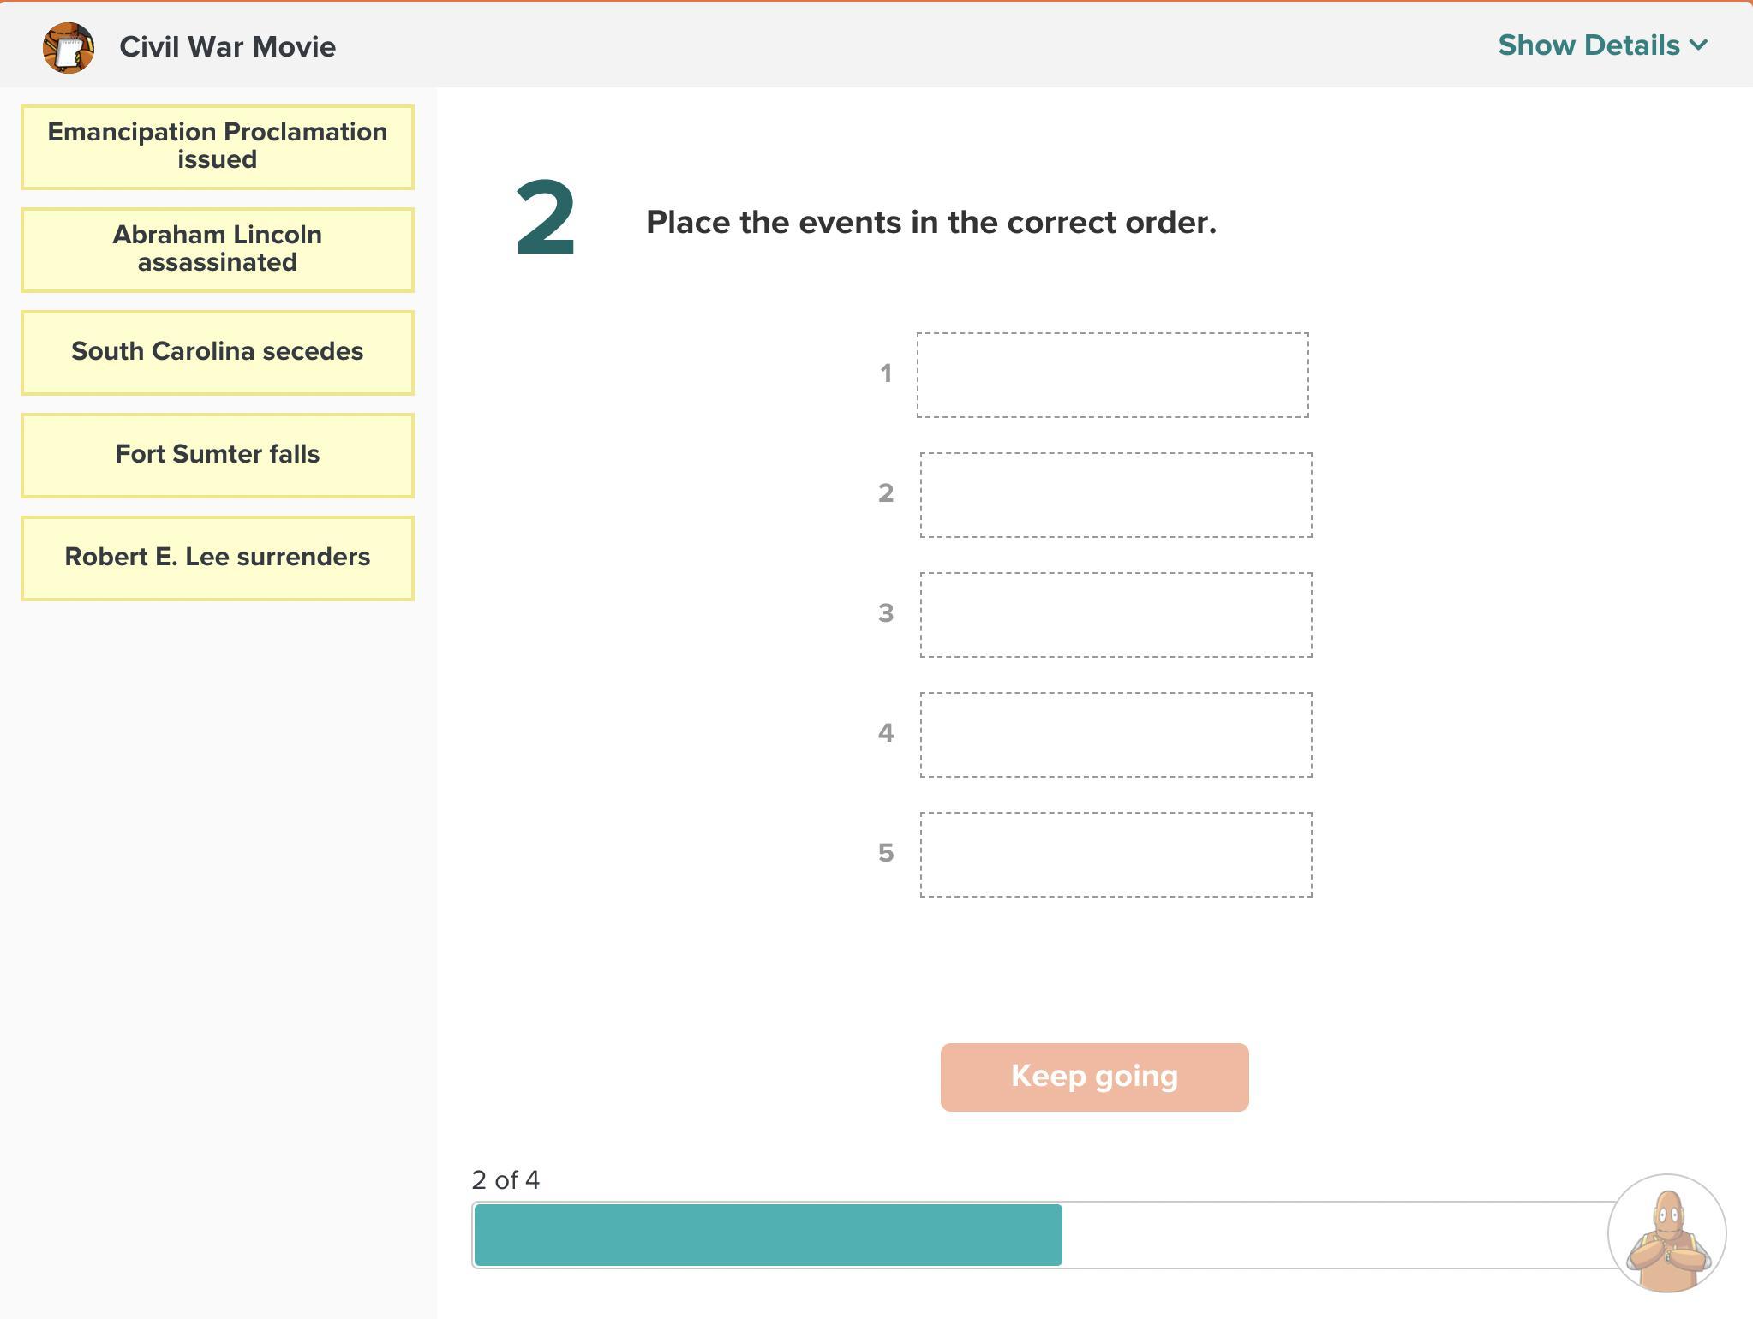
Task: Click empty drop slot number 2
Action: (x=1116, y=495)
